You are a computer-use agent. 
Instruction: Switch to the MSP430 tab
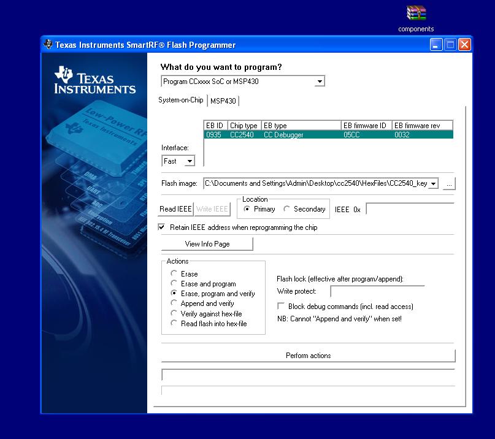pyautogui.click(x=223, y=101)
